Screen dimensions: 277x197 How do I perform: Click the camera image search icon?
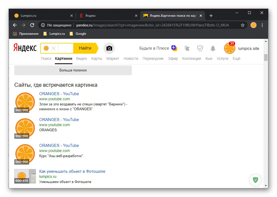(x=109, y=48)
